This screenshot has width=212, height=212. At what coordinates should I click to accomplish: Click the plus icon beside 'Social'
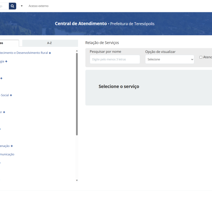click(11, 95)
